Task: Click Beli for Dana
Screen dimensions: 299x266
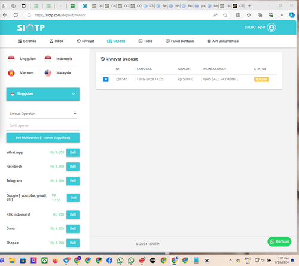Action: (x=73, y=229)
